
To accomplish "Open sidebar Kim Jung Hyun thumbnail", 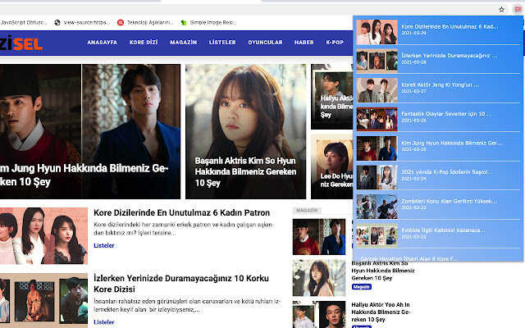I will click(319, 237).
